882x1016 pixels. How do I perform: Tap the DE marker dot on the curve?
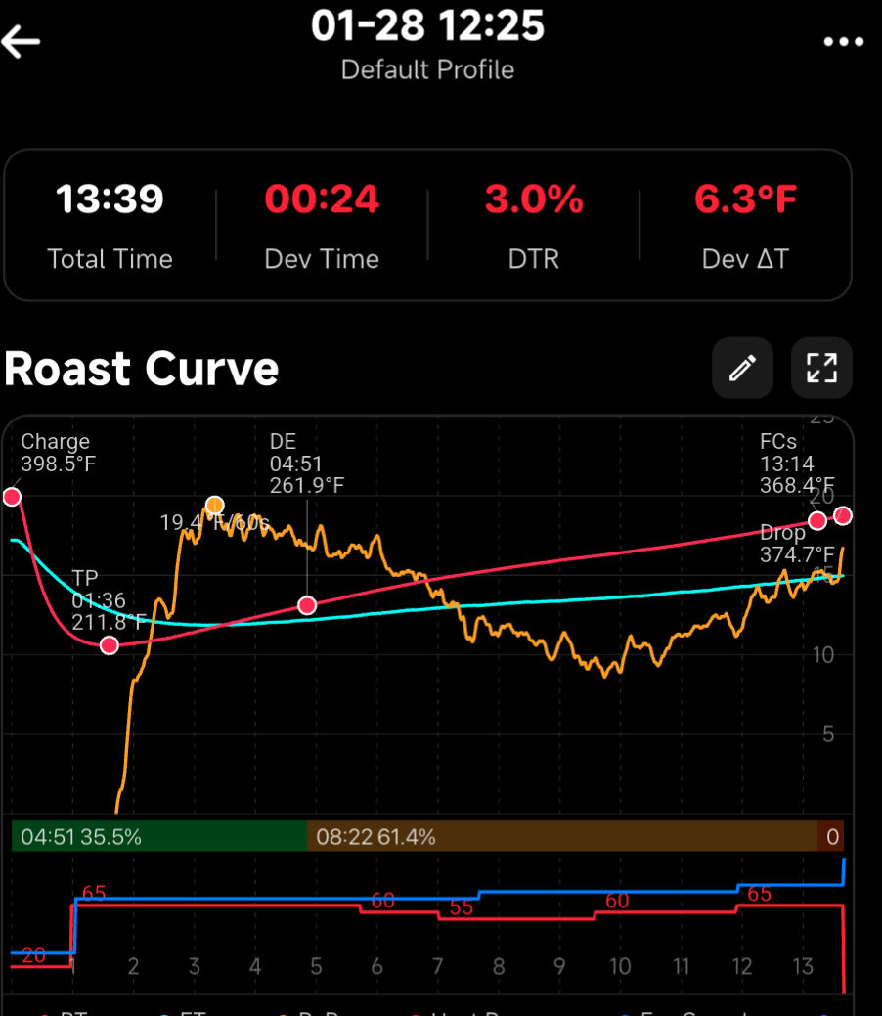(x=307, y=605)
